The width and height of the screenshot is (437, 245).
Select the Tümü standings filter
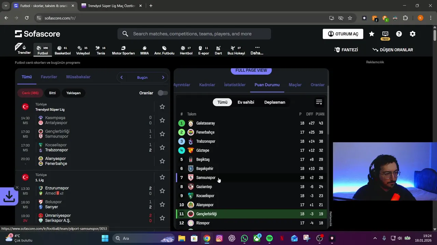(222, 102)
